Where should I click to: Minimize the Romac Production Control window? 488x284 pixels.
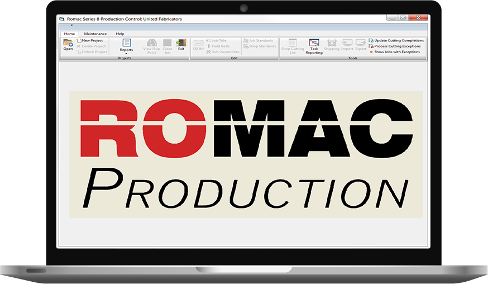point(392,18)
